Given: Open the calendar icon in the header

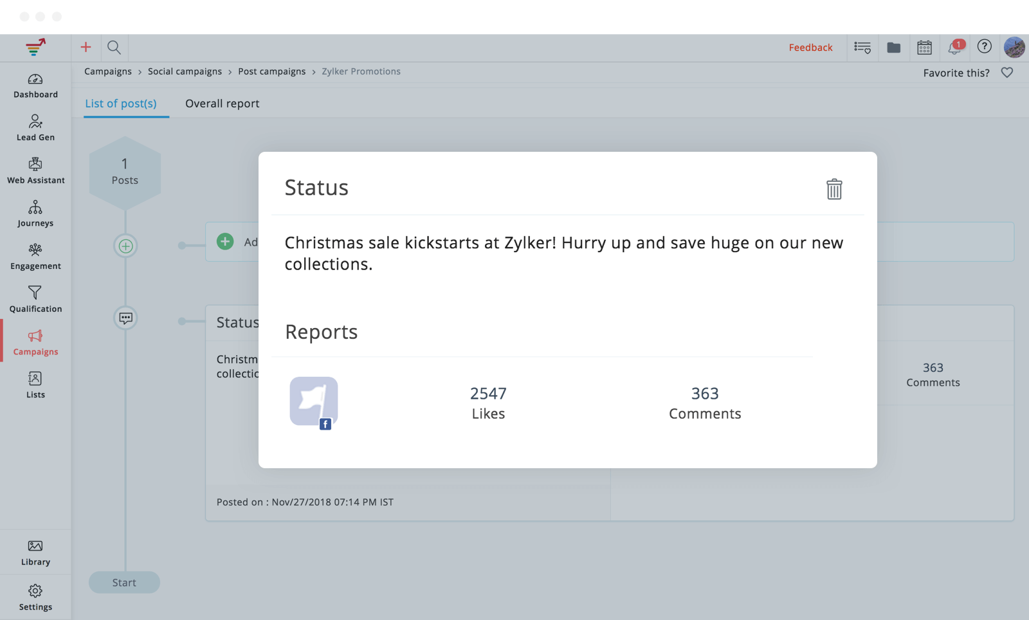Looking at the screenshot, I should (x=924, y=47).
